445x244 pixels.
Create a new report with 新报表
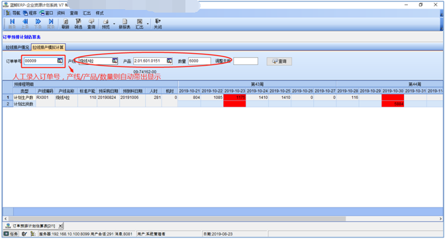[124, 24]
